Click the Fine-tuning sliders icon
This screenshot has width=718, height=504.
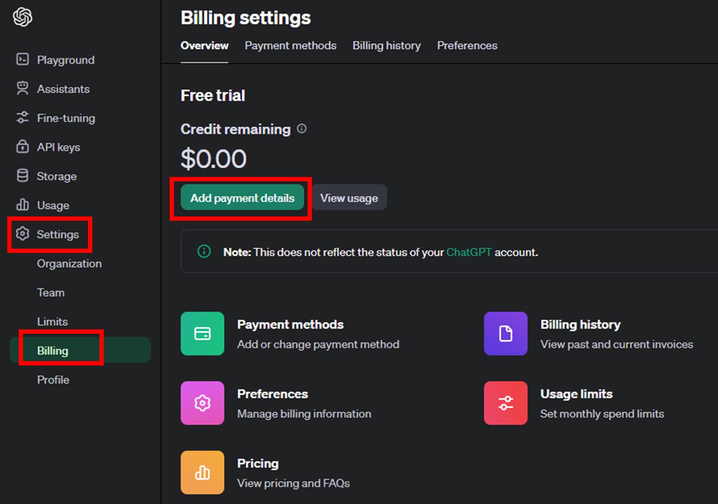(23, 117)
